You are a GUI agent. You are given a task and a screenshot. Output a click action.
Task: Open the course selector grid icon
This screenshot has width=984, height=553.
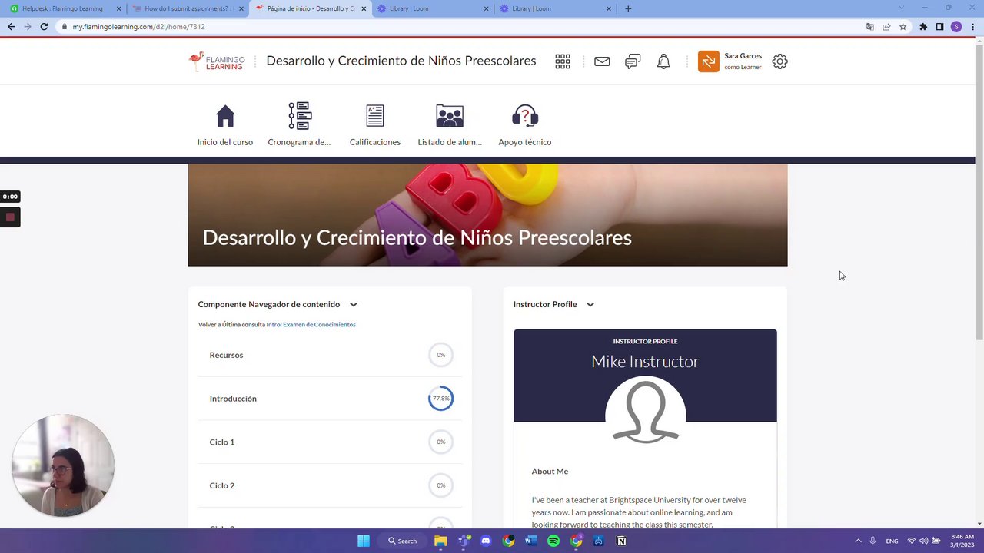(x=563, y=61)
